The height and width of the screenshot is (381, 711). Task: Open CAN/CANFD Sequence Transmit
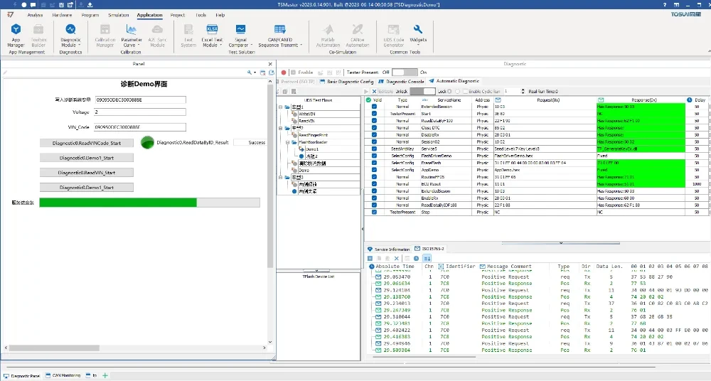pyautogui.click(x=279, y=36)
